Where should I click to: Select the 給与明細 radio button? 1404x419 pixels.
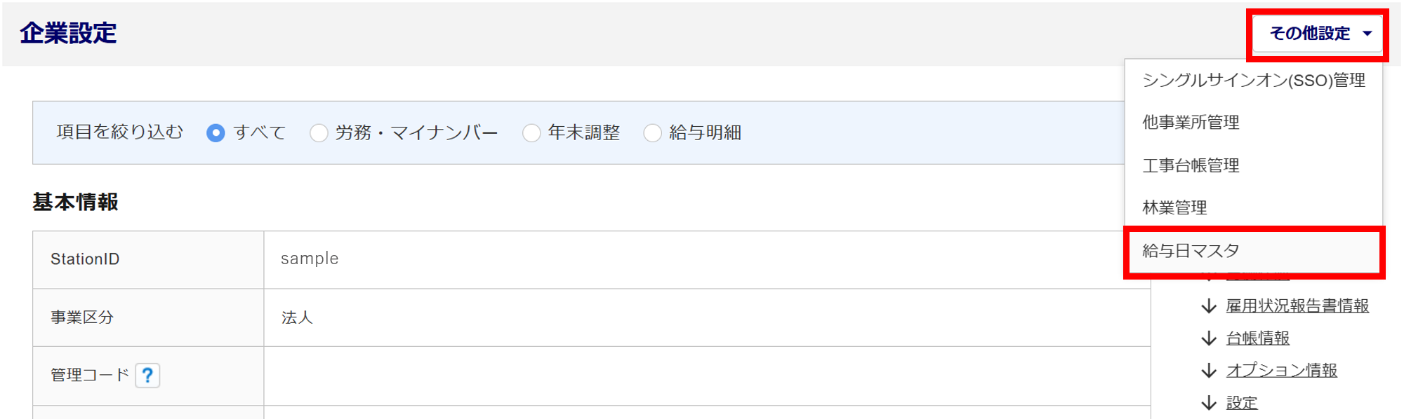click(x=653, y=132)
